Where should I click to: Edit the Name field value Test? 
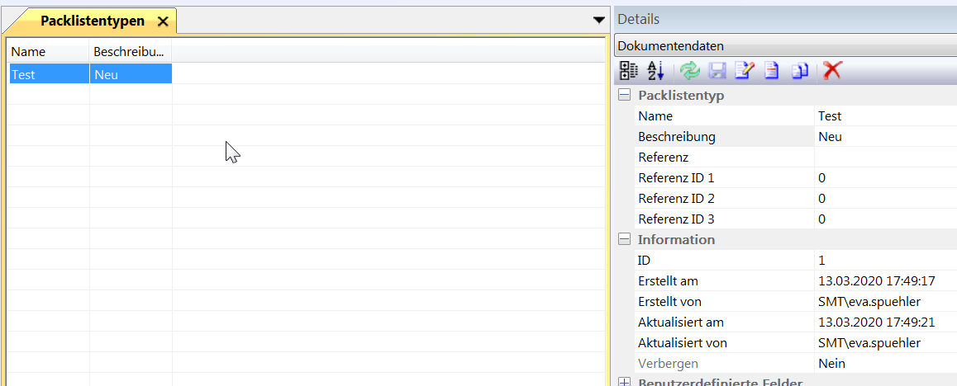pyautogui.click(x=884, y=116)
